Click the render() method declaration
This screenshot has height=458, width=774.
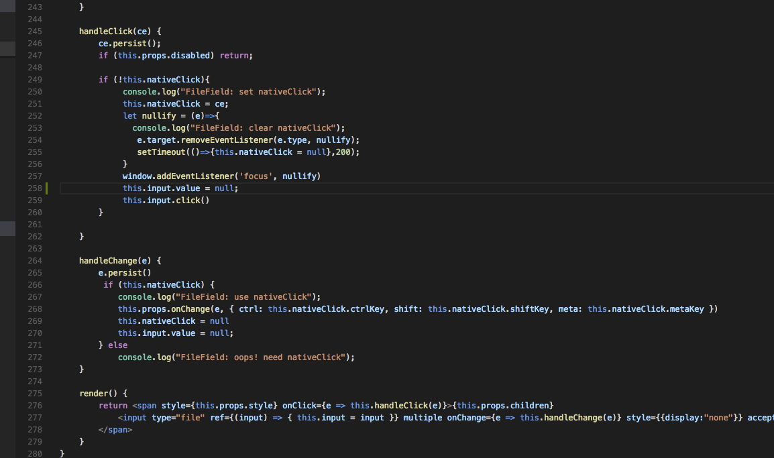[x=97, y=393]
